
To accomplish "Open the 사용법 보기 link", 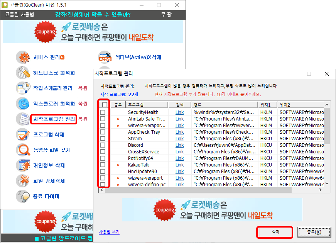I will point(109,232).
